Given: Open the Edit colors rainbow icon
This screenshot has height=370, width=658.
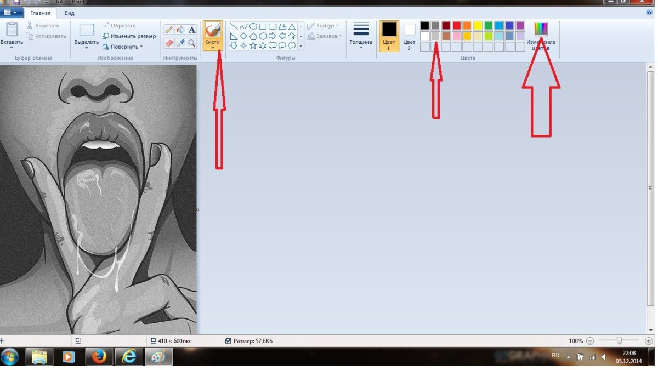Looking at the screenshot, I should coord(541,30).
